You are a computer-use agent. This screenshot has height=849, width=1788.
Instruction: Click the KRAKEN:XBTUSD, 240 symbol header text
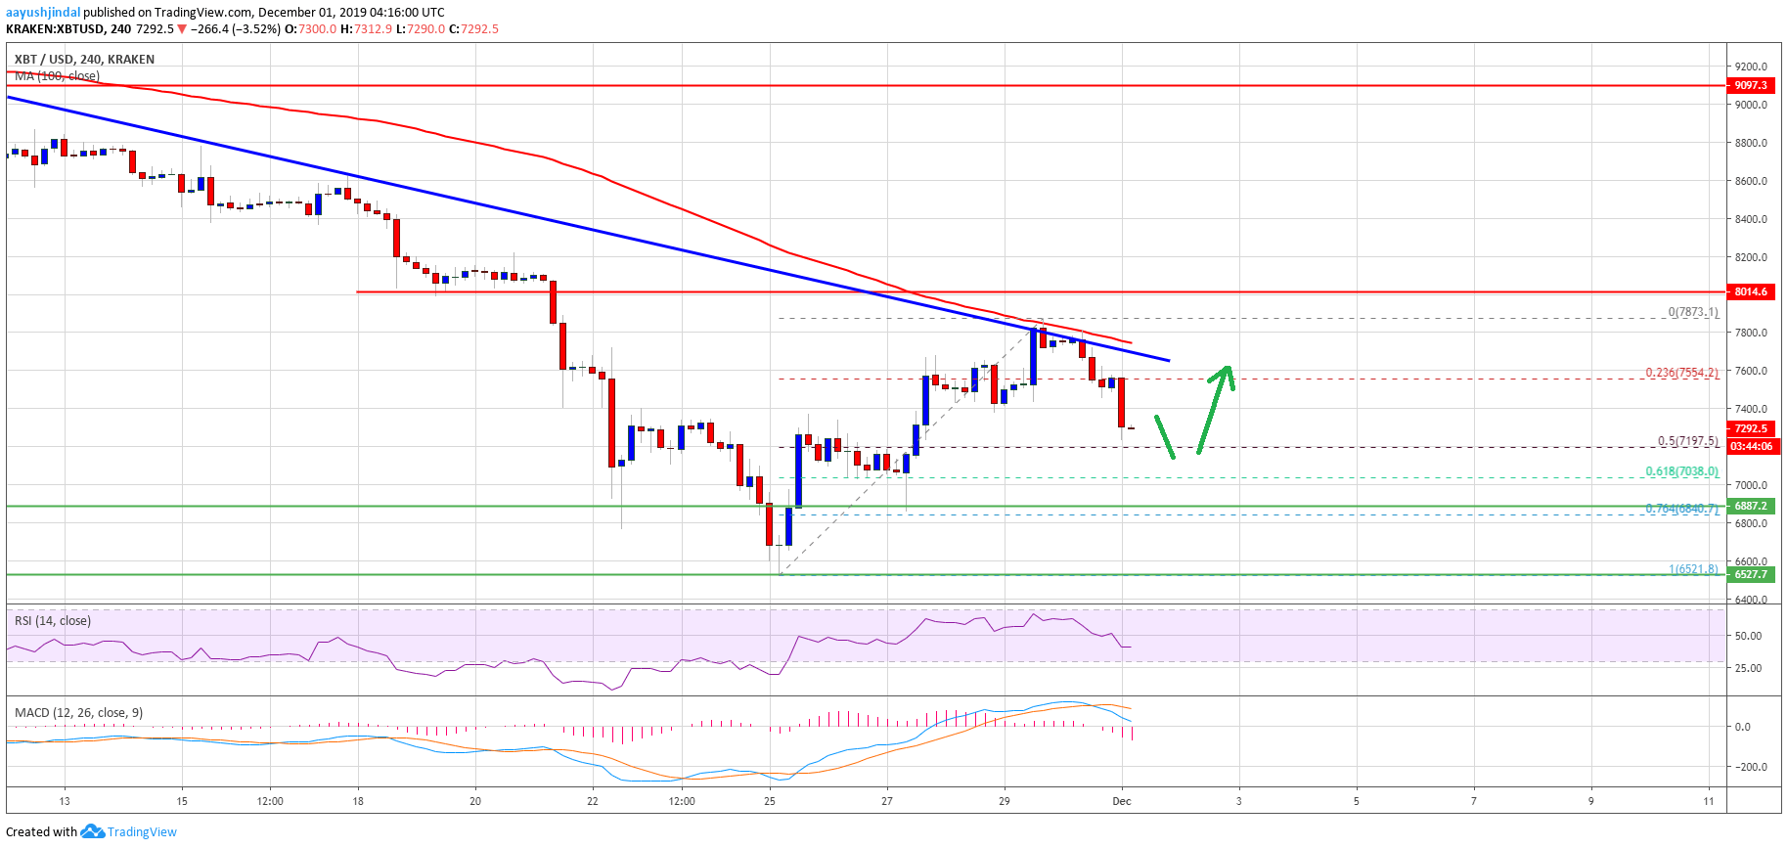point(68,29)
